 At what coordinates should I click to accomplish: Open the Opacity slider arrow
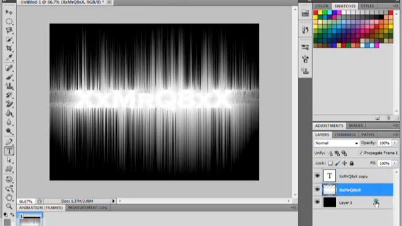pyautogui.click(x=395, y=143)
